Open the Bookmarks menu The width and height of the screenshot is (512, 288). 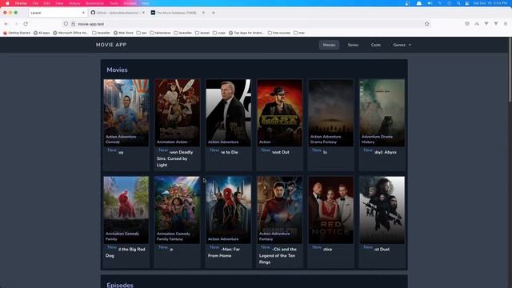coord(94,3)
